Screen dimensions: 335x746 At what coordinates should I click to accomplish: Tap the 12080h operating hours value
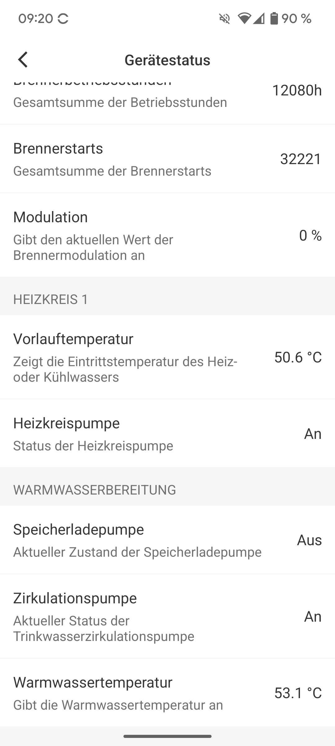point(297,90)
